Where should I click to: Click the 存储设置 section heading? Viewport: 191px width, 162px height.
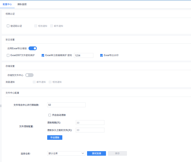(x=10, y=66)
